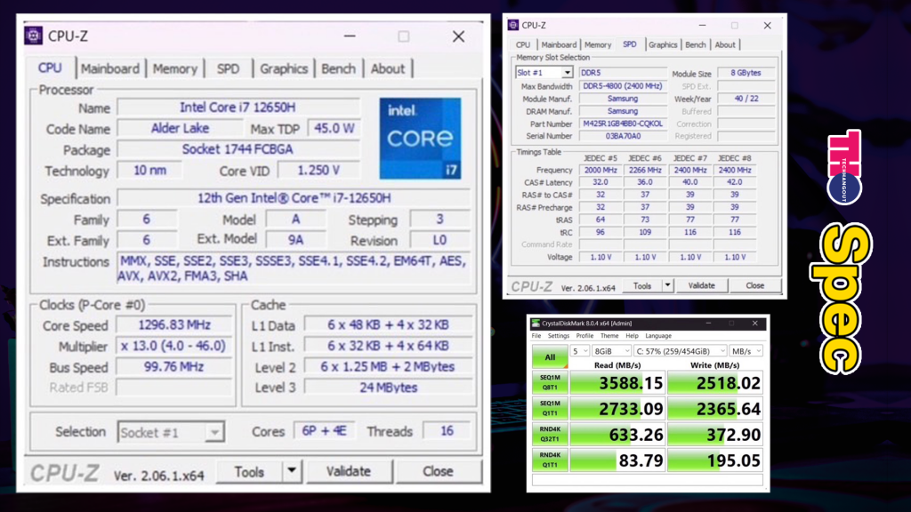The height and width of the screenshot is (512, 911).
Task: Click the 2518.02 write speed result bar
Action: (715, 382)
